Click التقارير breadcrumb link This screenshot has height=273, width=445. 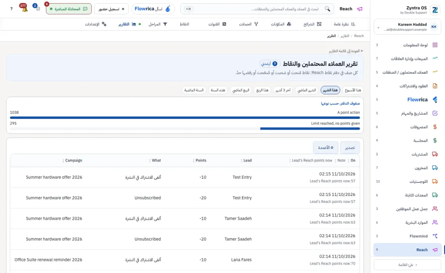pos(345,36)
